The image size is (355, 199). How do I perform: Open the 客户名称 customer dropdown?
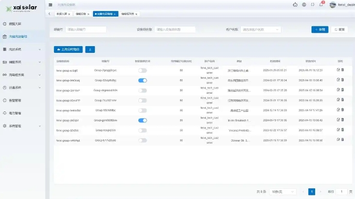point(261,30)
